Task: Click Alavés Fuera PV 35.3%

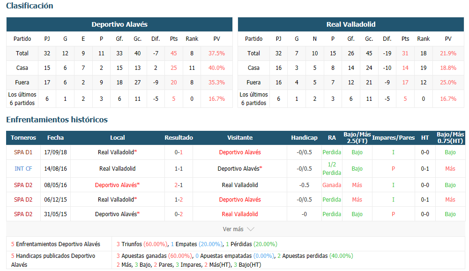Action: point(216,83)
